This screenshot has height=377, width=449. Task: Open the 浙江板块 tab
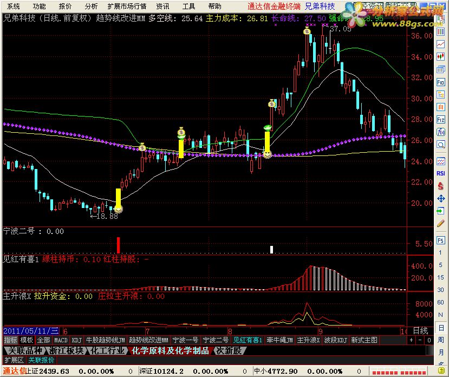[67, 350]
